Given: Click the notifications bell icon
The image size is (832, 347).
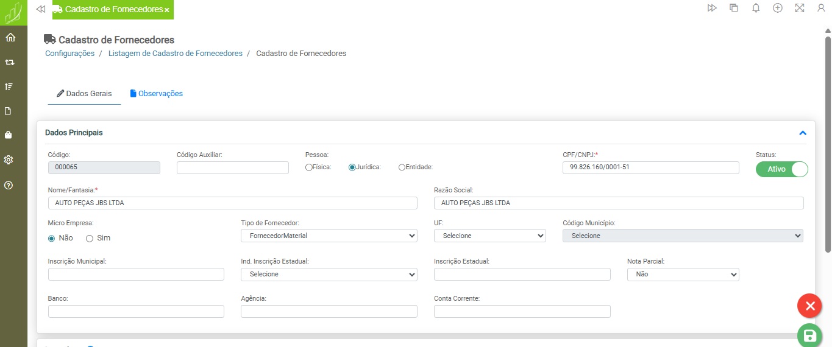Looking at the screenshot, I should pos(756,9).
